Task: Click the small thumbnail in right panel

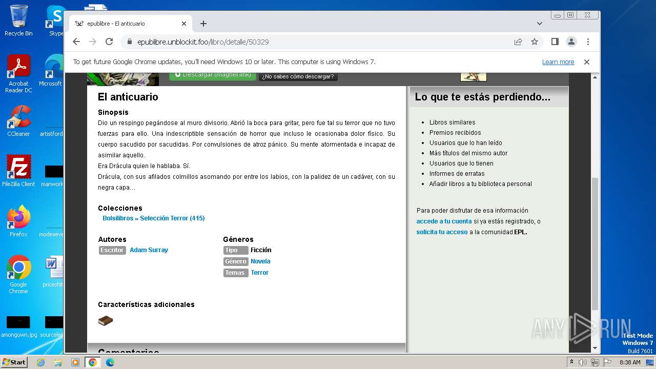Action: [474, 77]
